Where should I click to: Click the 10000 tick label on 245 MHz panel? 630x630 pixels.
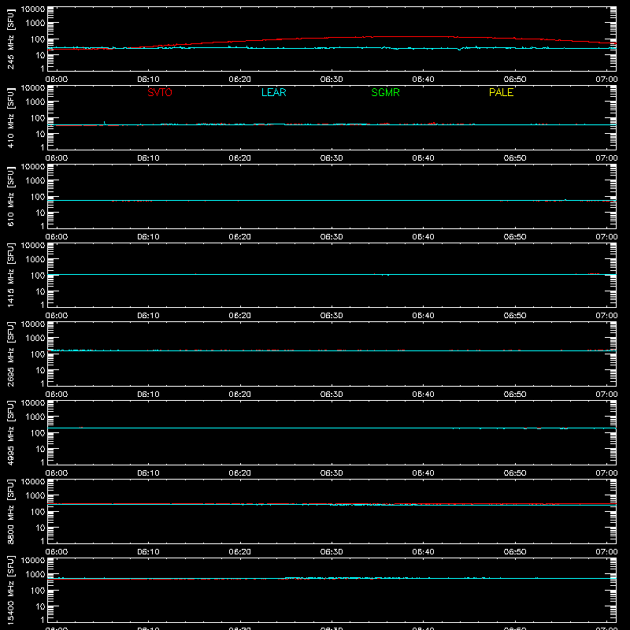point(33,9)
